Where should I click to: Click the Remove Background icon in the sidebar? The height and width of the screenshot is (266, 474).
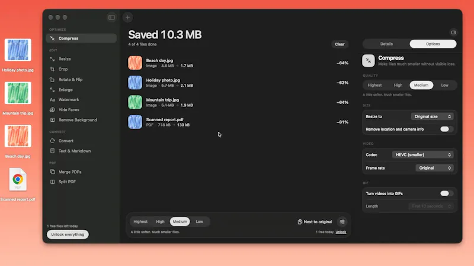(x=52, y=120)
